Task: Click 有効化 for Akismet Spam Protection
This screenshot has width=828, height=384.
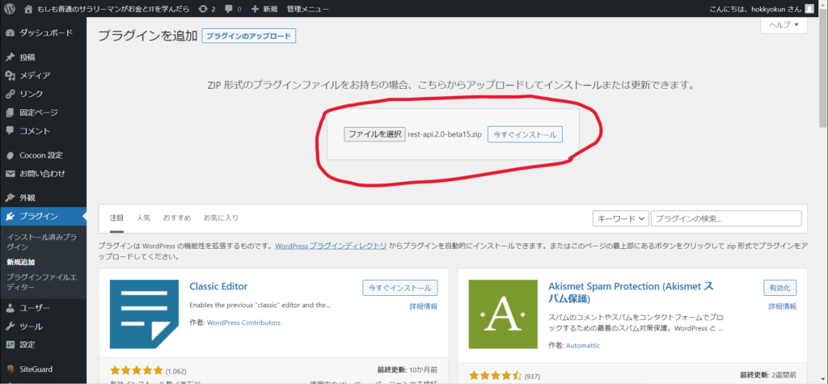Action: [780, 288]
